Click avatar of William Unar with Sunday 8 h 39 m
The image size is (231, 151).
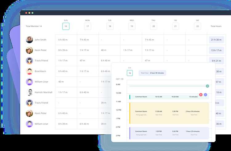click(30, 124)
